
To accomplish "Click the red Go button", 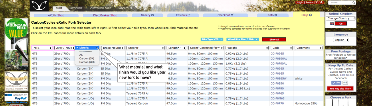I will (341, 24).
